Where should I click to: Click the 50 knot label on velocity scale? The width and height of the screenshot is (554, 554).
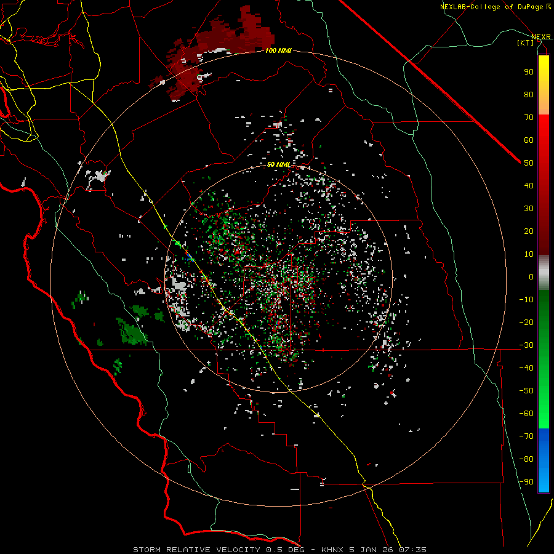point(529,163)
